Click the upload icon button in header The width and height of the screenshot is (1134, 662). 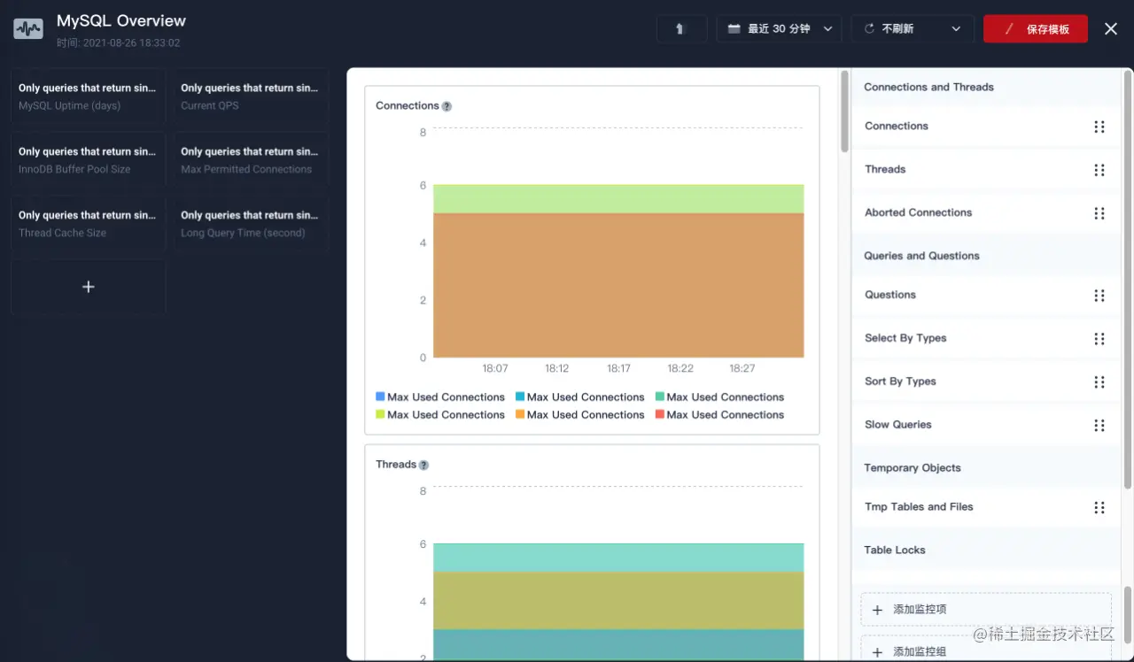pos(681,28)
